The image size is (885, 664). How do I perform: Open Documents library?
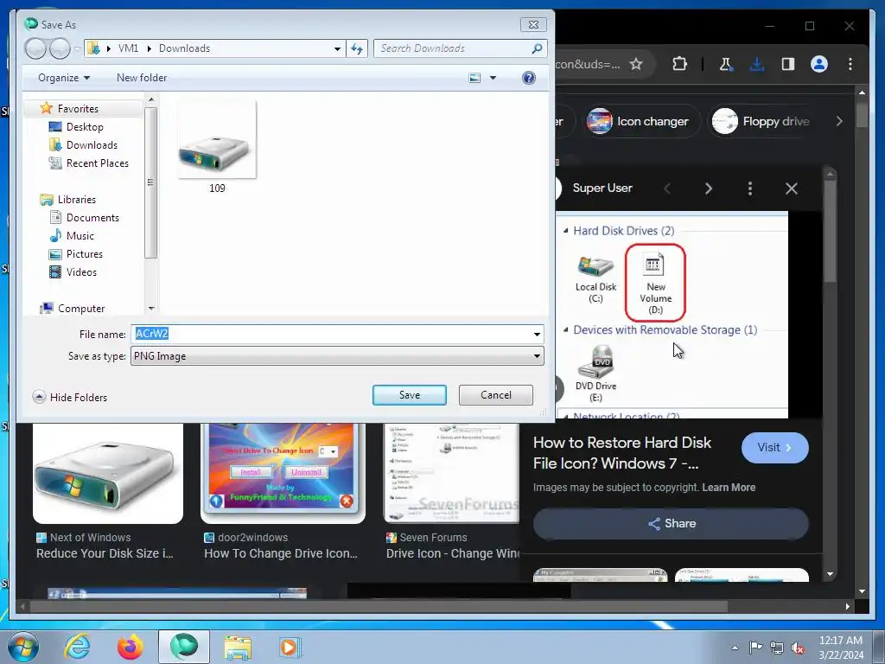(92, 218)
